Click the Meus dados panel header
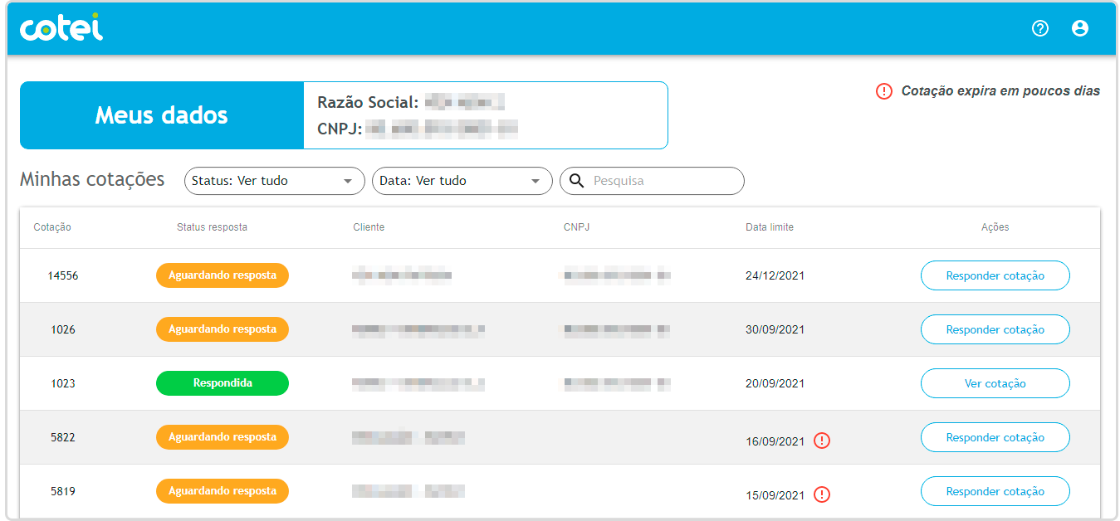The height and width of the screenshot is (521, 1120). 161,115
